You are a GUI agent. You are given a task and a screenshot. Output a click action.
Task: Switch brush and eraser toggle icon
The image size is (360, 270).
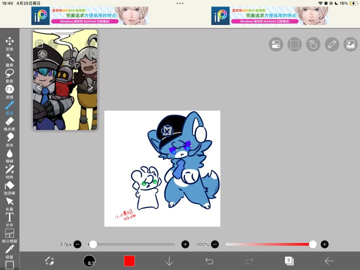pyautogui.click(x=49, y=261)
